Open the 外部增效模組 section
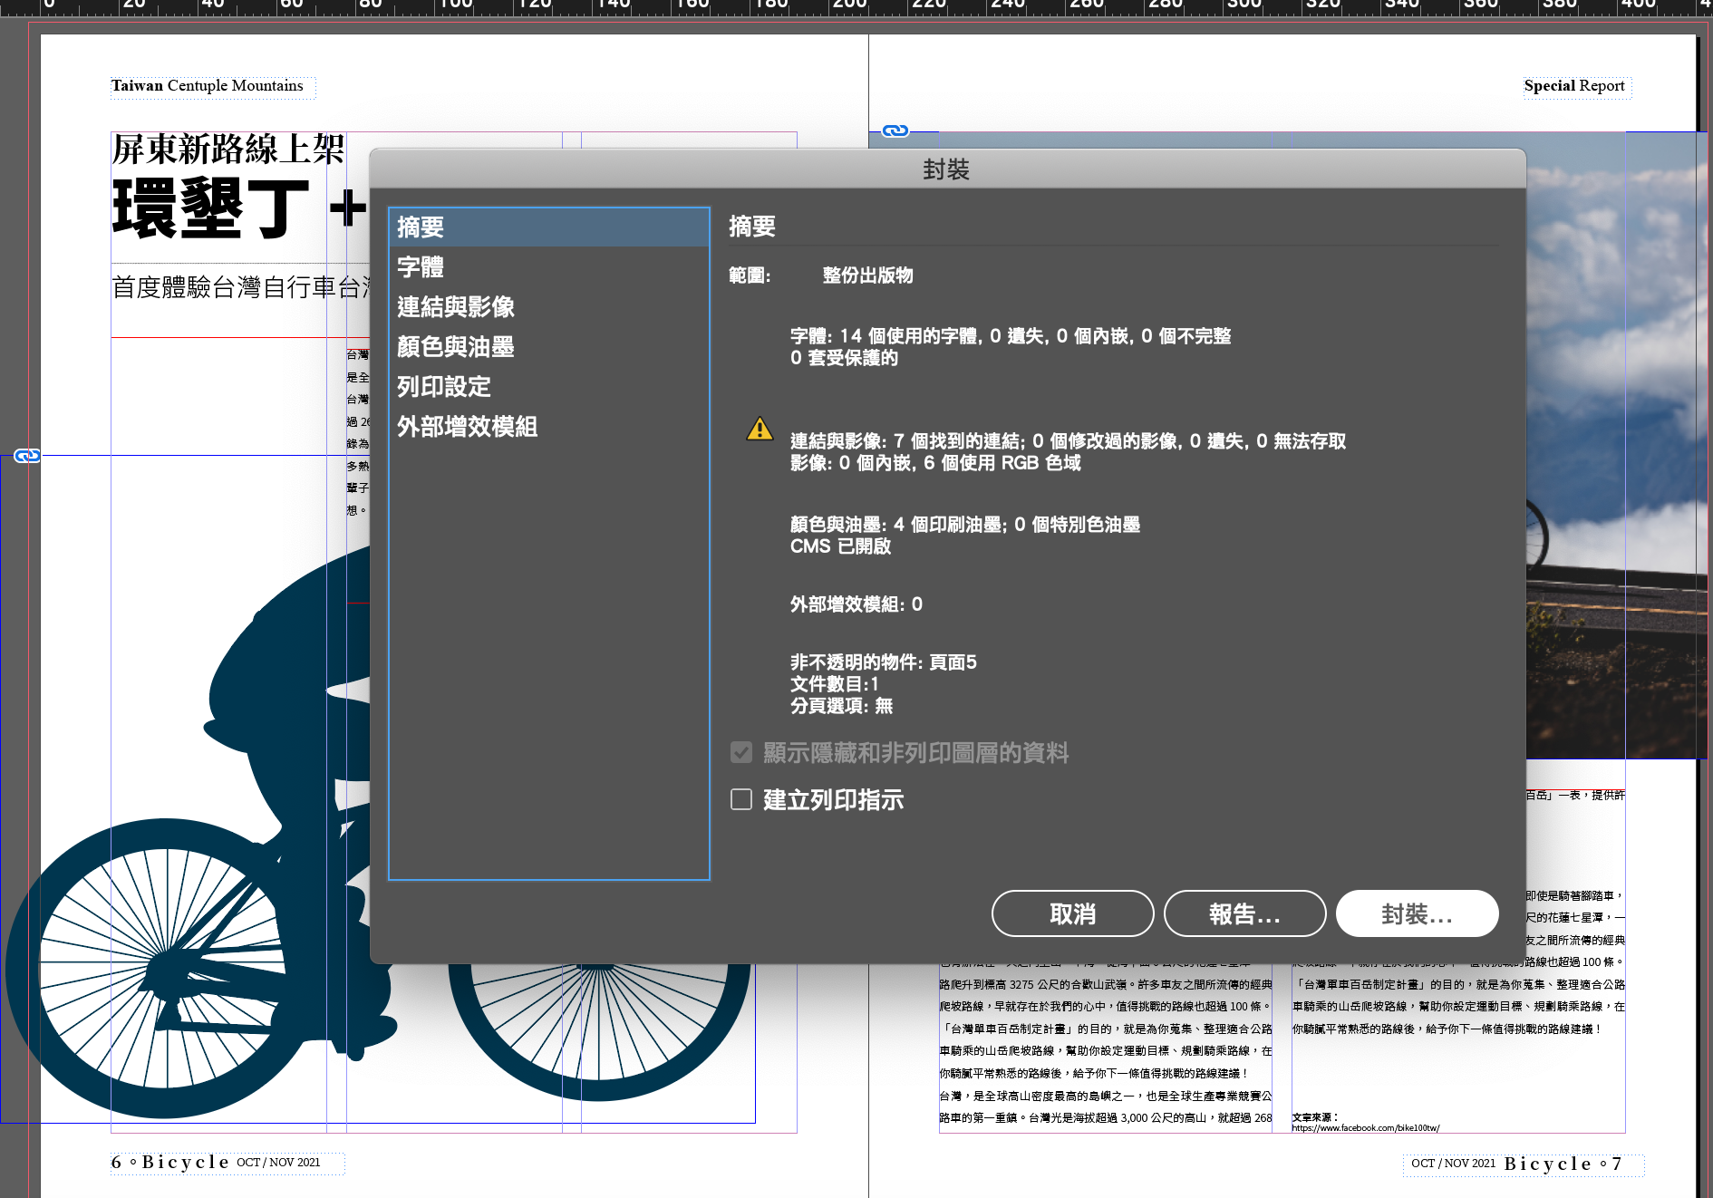 (467, 427)
